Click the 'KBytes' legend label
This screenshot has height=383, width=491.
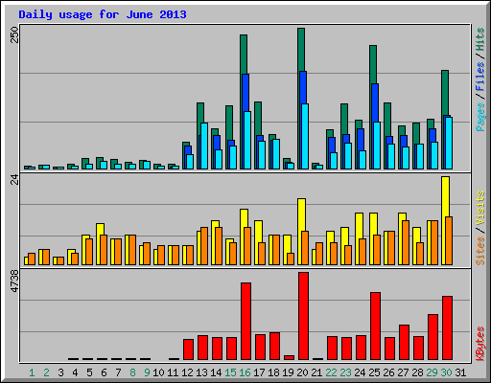[479, 344]
